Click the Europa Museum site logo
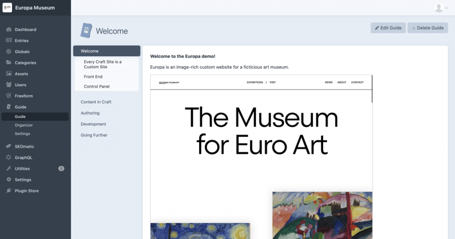455x239 pixels. pyautogui.click(x=7, y=8)
